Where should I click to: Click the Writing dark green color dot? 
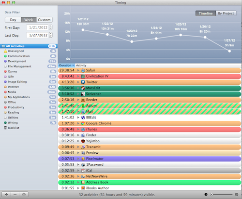click(5, 123)
